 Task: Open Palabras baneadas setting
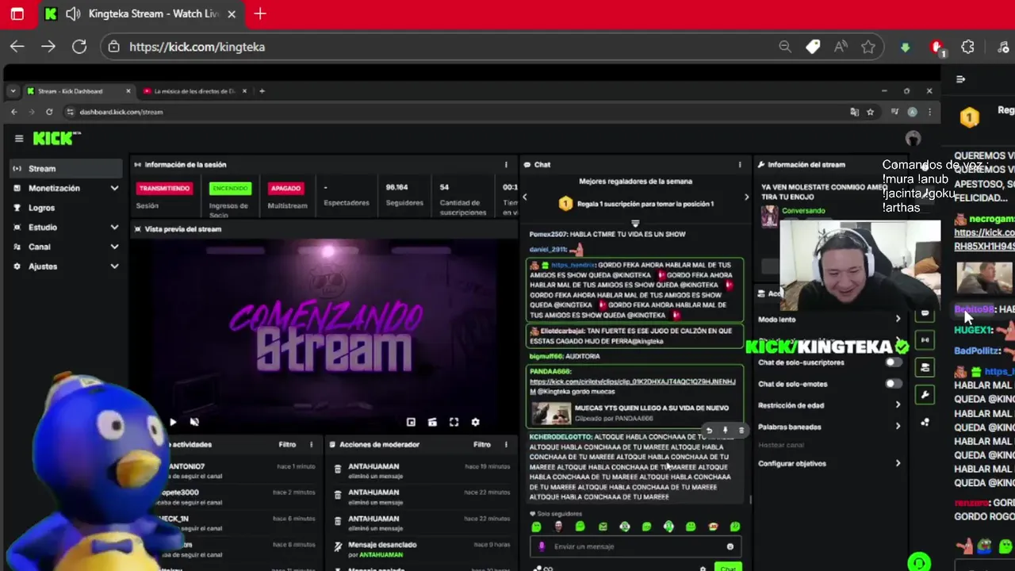(x=830, y=427)
